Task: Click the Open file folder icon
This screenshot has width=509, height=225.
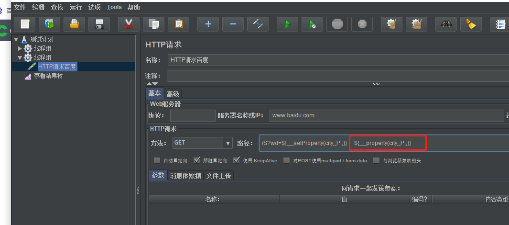Action: pyautogui.click(x=75, y=24)
